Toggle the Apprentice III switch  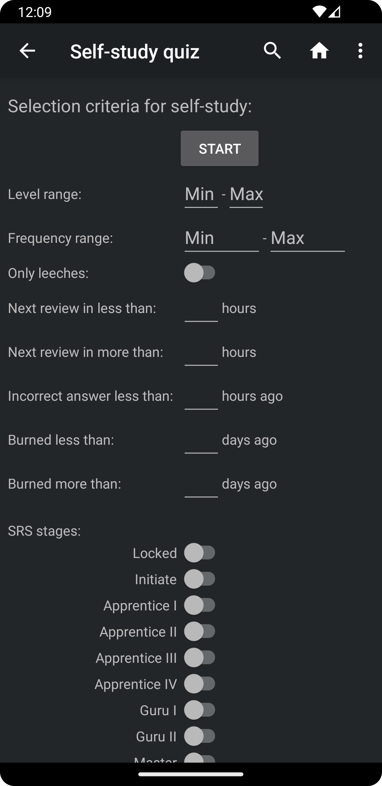pyautogui.click(x=200, y=658)
